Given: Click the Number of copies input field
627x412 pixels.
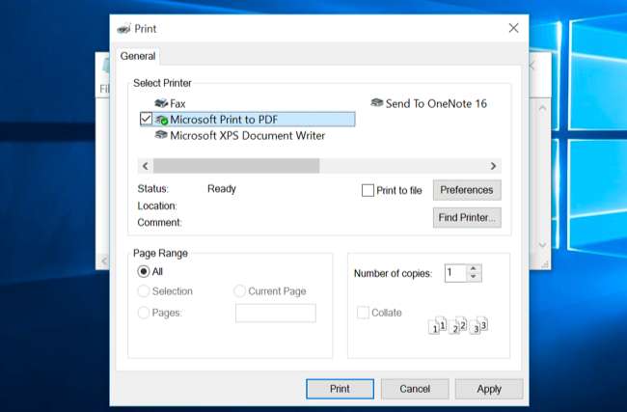Looking at the screenshot, I should (455, 273).
